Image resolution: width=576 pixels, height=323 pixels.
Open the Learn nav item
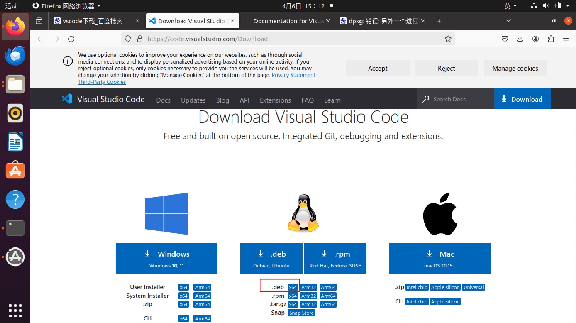click(x=332, y=100)
